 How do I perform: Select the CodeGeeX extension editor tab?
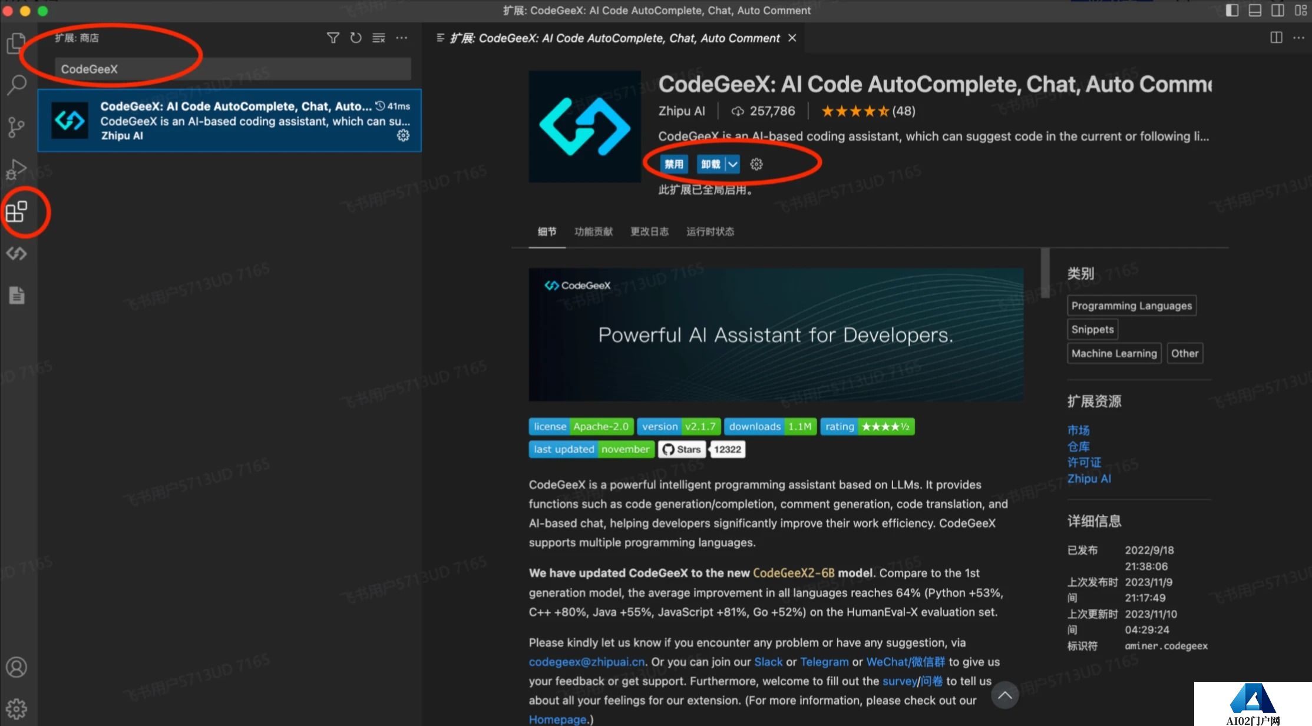click(614, 38)
